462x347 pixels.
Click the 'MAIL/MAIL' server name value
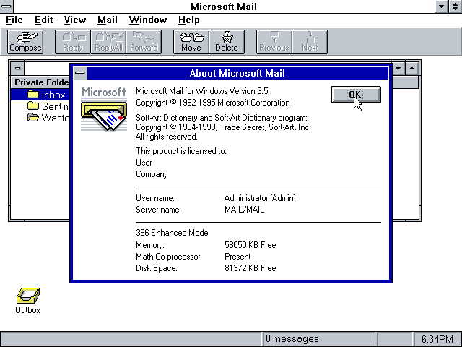[244, 210]
